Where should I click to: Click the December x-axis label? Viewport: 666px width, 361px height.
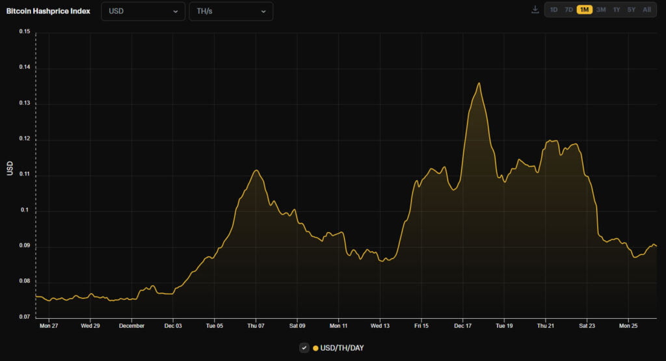(131, 325)
